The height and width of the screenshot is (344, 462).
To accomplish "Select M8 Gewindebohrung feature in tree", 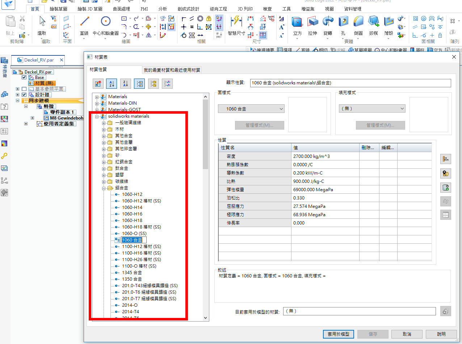I will coord(64,118).
